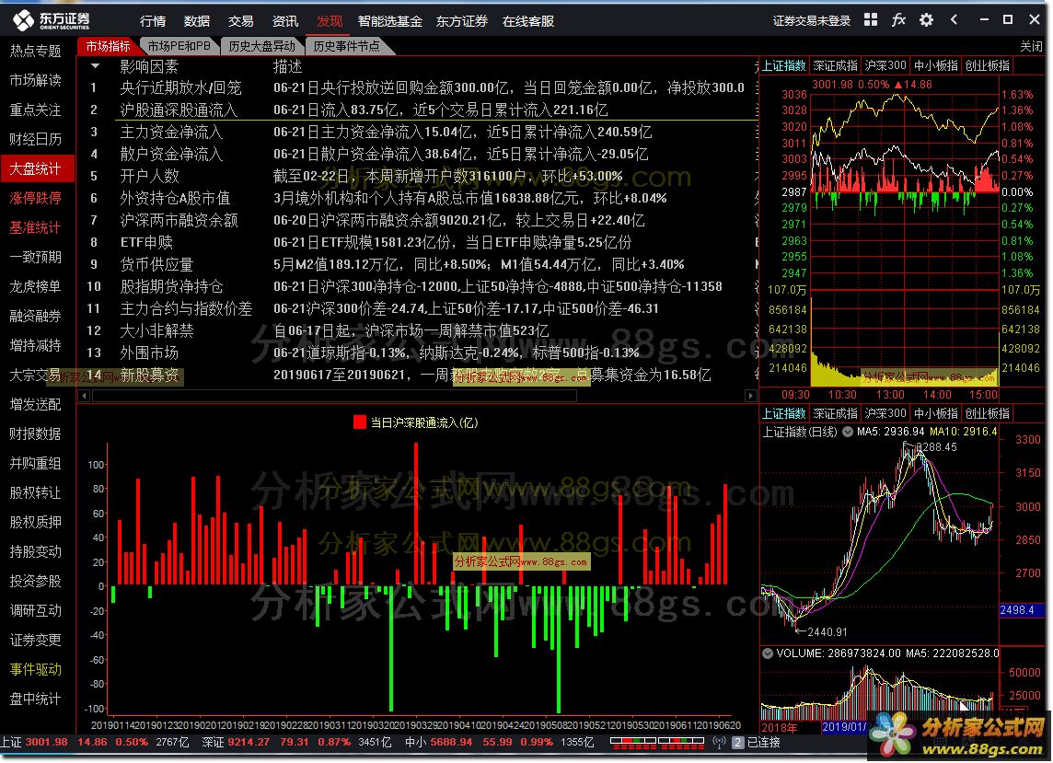This screenshot has width=1053, height=763.
Task: Click the signal tower connection icon
Action: (x=719, y=743)
